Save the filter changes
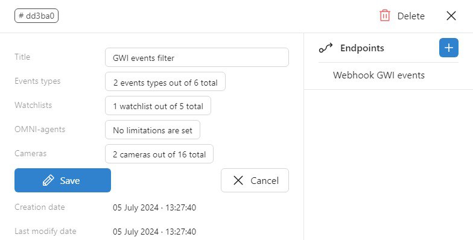The image size is (473, 240). [63, 180]
